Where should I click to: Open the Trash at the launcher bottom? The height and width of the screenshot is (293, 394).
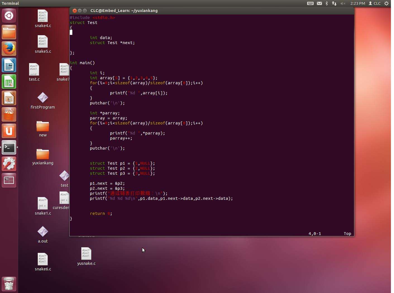pos(9,284)
